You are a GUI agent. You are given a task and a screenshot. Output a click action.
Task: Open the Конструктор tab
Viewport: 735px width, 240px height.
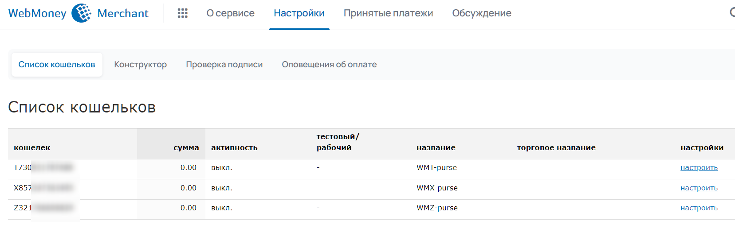coord(140,65)
